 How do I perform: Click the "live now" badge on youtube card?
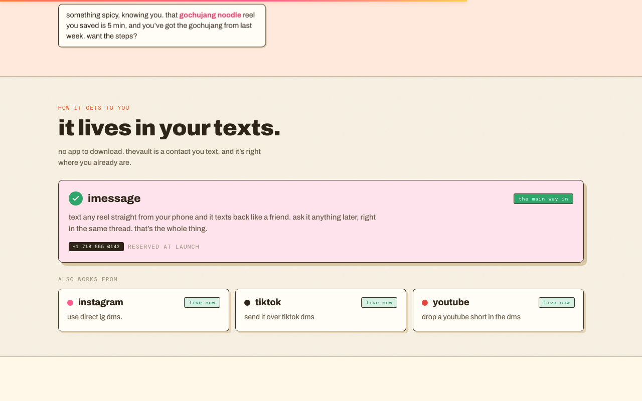point(557,303)
